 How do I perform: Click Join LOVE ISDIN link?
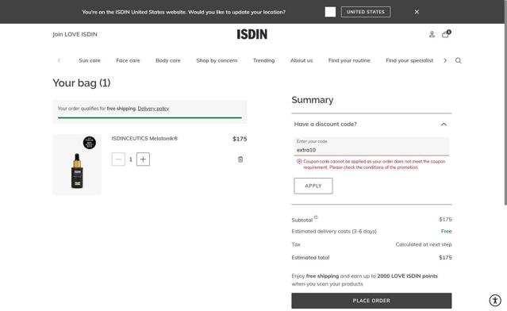(75, 34)
